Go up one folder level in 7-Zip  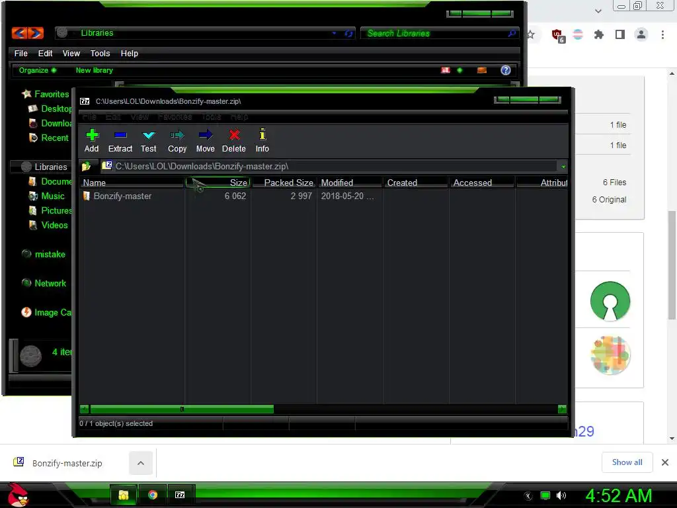pyautogui.click(x=86, y=166)
